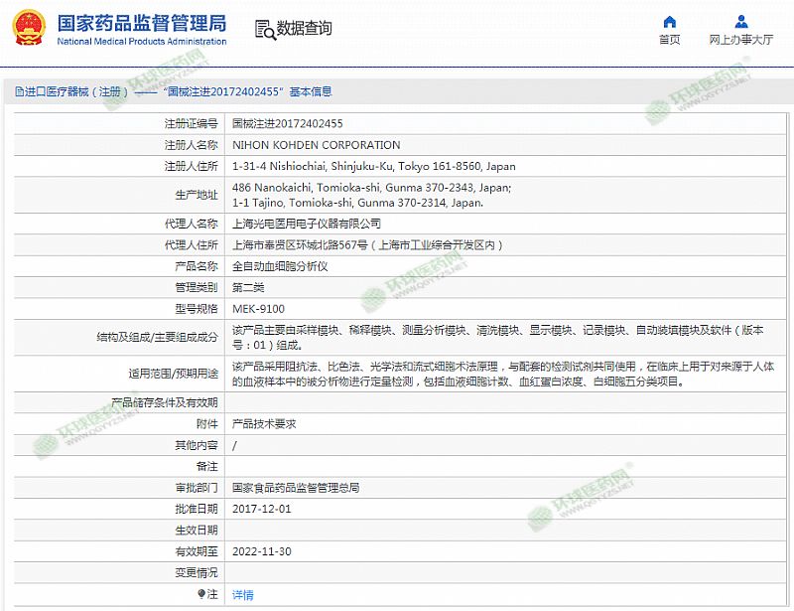Click agent name 上海光电医用电子仪器有限公司

coord(306,224)
